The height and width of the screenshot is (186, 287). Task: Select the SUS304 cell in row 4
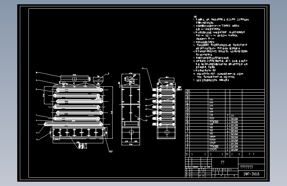tap(234, 140)
